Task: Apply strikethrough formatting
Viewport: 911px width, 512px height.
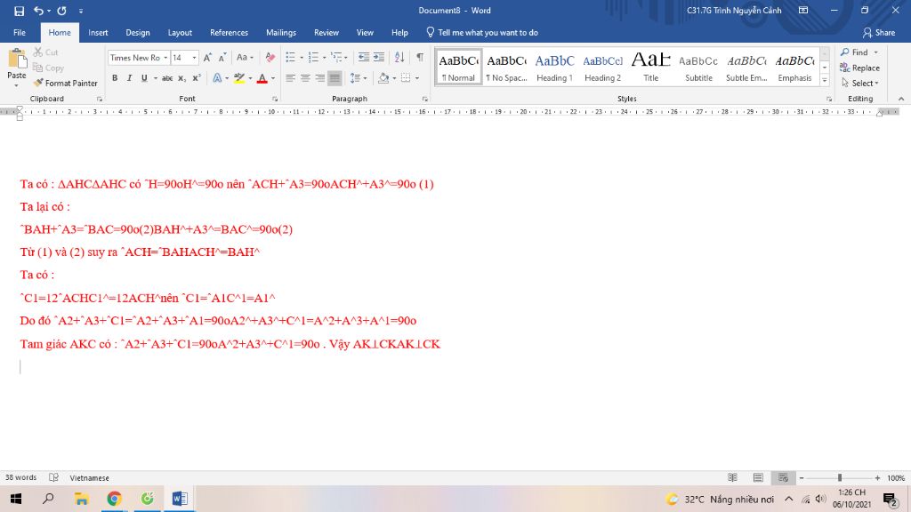Action: [x=167, y=78]
